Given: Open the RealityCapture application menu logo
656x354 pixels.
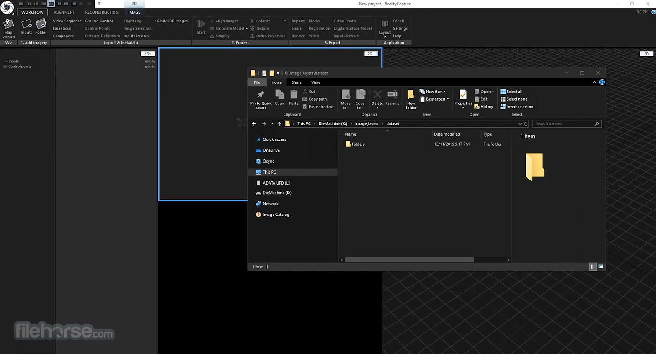Looking at the screenshot, I should pos(7,7).
